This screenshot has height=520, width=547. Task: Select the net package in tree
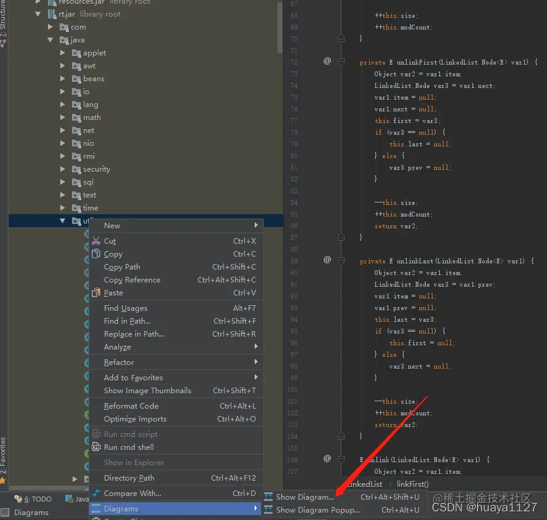click(89, 130)
